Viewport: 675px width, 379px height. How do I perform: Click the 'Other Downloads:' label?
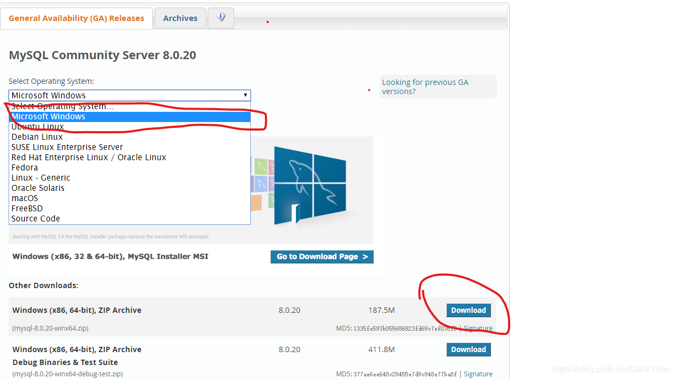pos(44,285)
